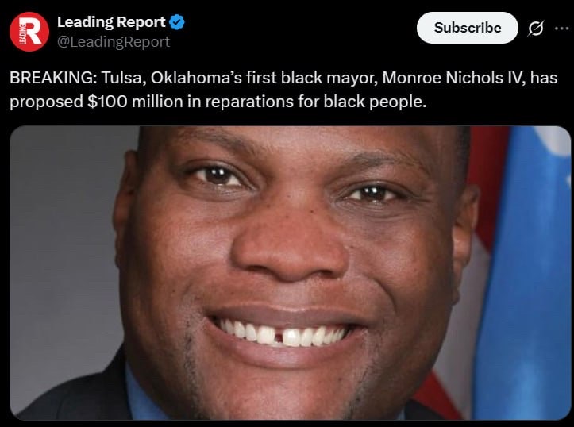Open the attached mayor photo
574x427 pixels.
pyautogui.click(x=290, y=273)
